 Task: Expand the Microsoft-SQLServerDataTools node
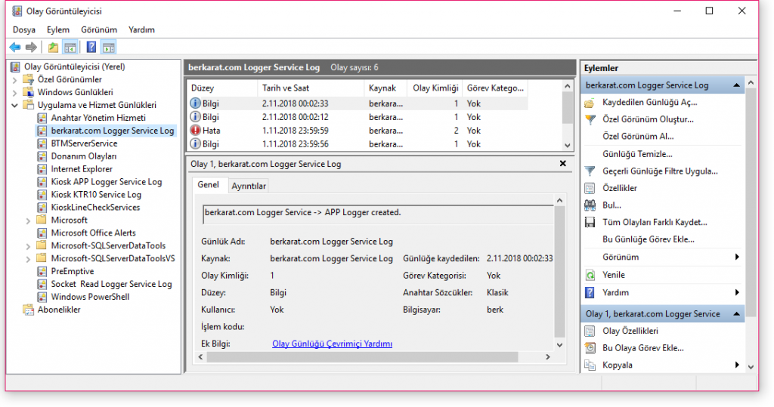(x=28, y=246)
